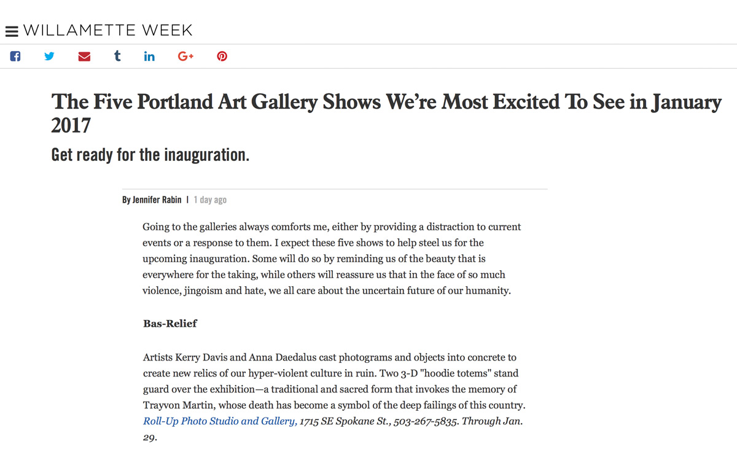This screenshot has width=737, height=471.
Task: Share the article on Facebook
Action: (x=15, y=56)
